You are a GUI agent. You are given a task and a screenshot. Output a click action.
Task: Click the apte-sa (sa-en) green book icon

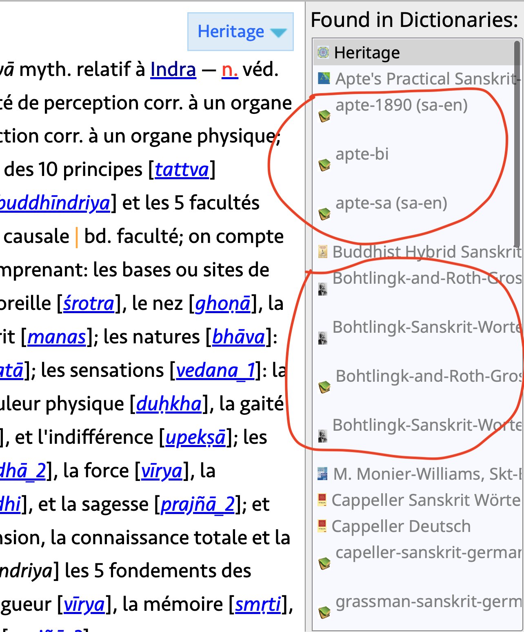click(324, 214)
